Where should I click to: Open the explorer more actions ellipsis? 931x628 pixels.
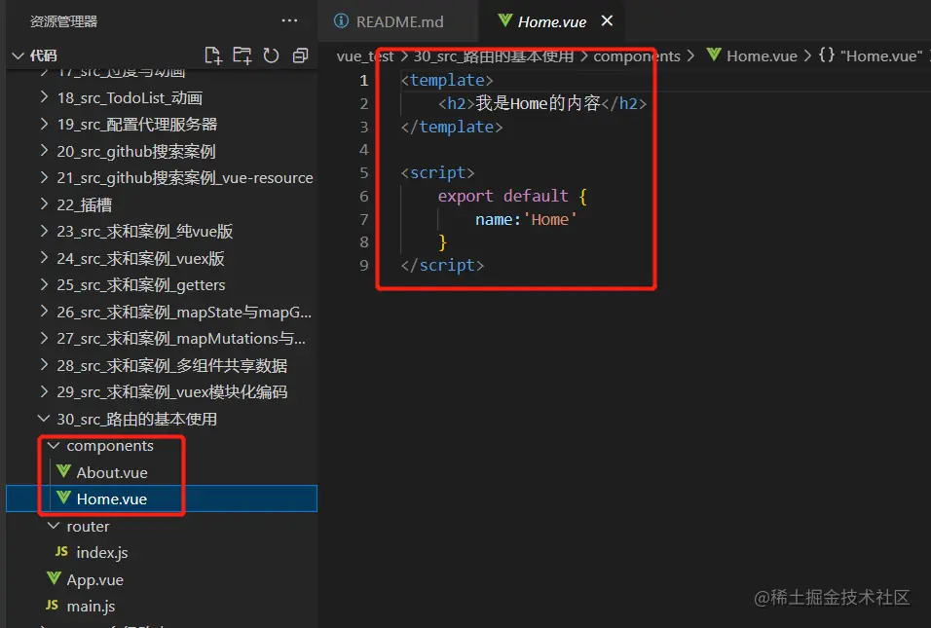pyautogui.click(x=289, y=20)
